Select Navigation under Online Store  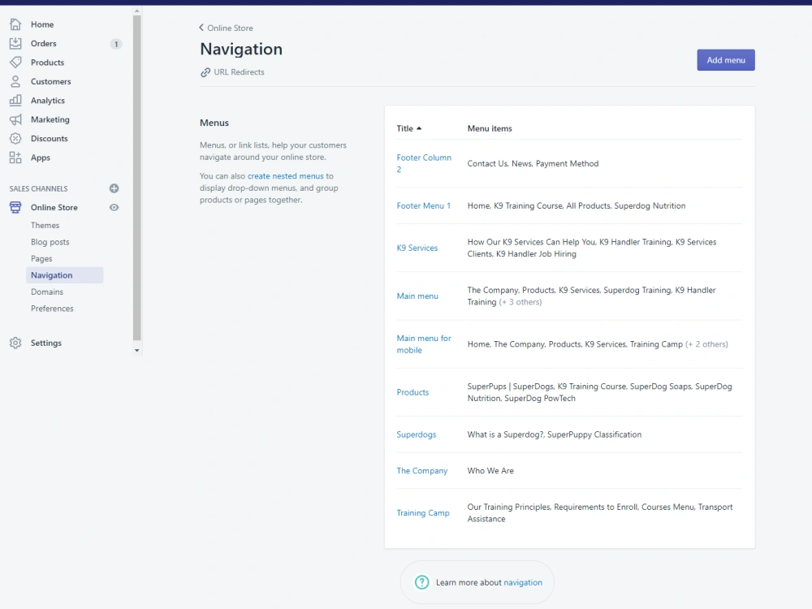tap(65, 275)
